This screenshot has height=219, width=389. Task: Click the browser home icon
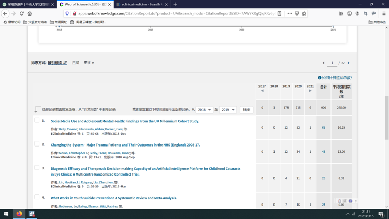point(30,13)
